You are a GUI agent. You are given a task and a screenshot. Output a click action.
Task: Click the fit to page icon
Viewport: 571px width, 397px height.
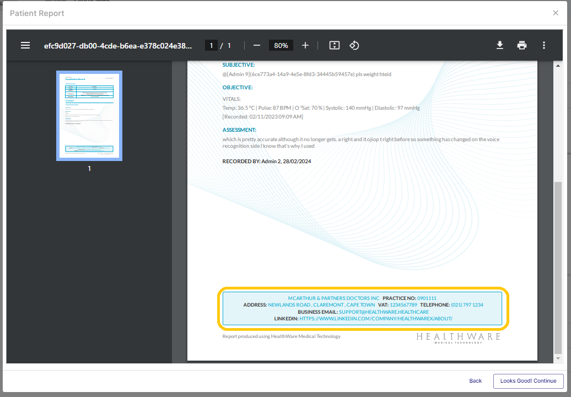point(334,45)
